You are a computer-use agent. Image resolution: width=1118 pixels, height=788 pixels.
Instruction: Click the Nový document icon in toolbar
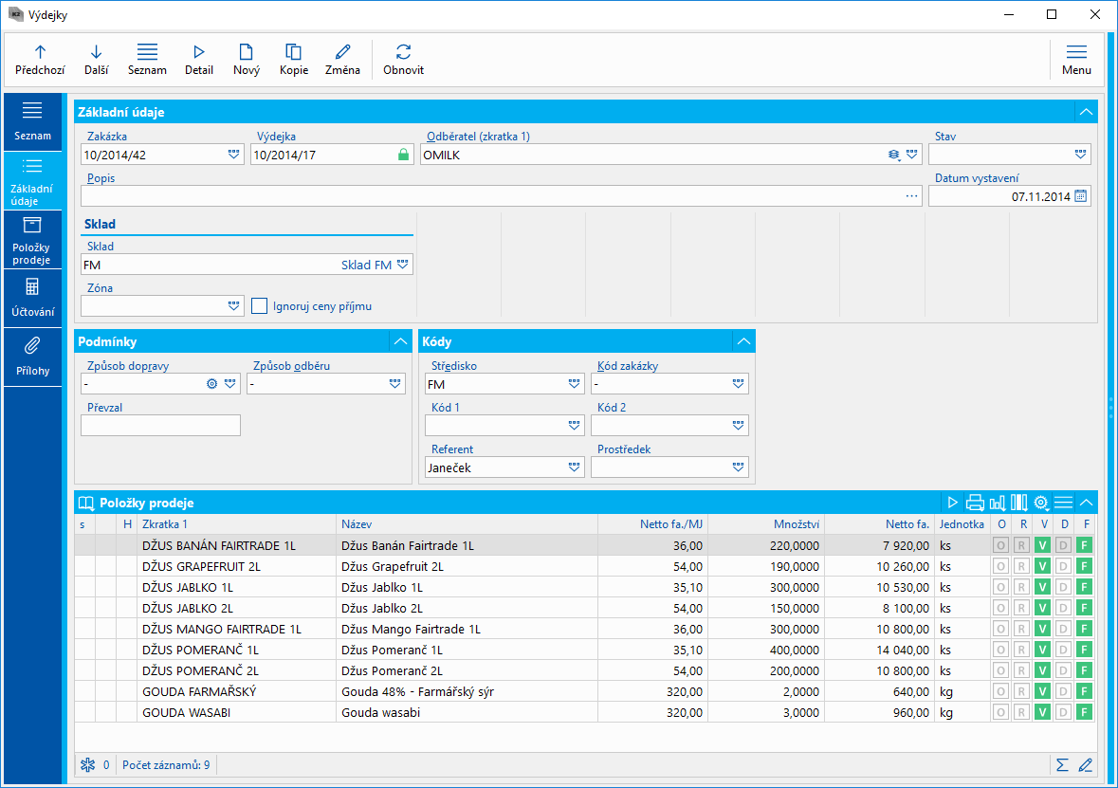pyautogui.click(x=246, y=52)
